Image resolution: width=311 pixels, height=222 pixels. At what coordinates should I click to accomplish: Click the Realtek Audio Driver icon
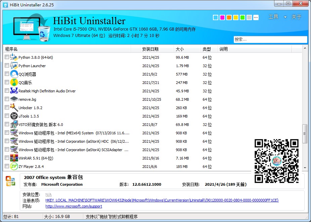[x=14, y=91]
